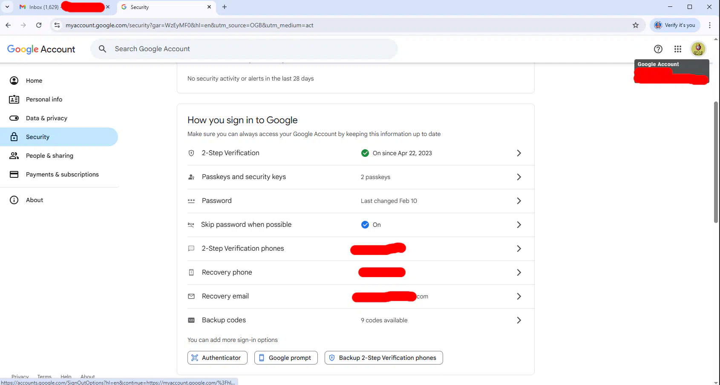Open the About section

pyautogui.click(x=59, y=200)
